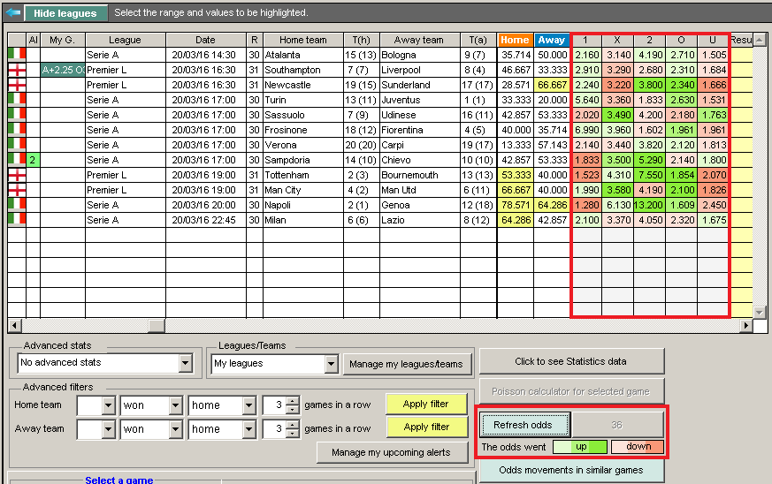Viewport: 772px width, 484px height.
Task: Select the Sassuolo home team cell
Action: (303, 115)
